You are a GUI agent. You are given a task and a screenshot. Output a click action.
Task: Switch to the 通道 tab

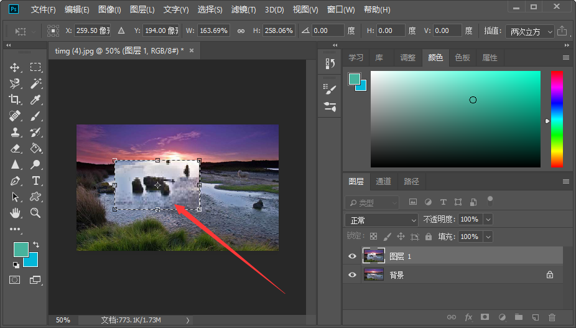[x=384, y=182]
